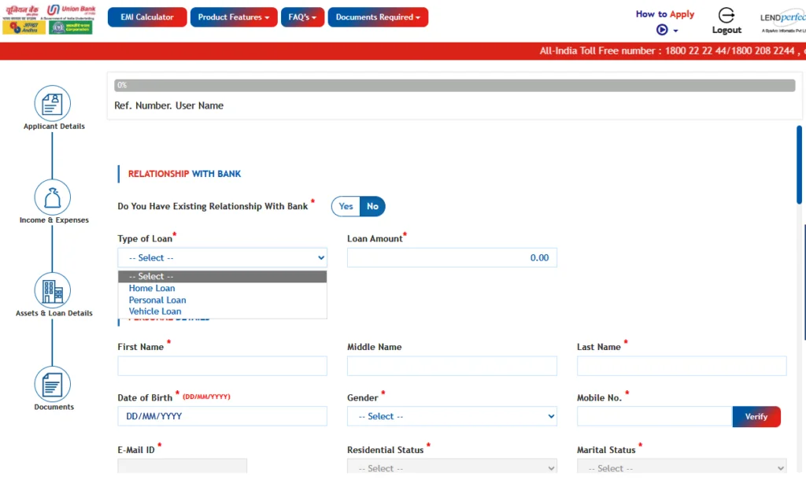The width and height of the screenshot is (806, 498).
Task: Click the 0% application progress bar
Action: pyautogui.click(x=454, y=85)
